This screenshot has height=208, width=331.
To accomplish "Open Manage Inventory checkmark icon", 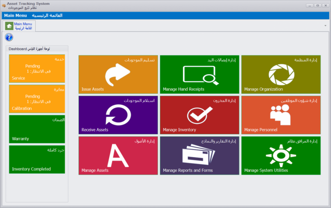I will (x=200, y=115).
